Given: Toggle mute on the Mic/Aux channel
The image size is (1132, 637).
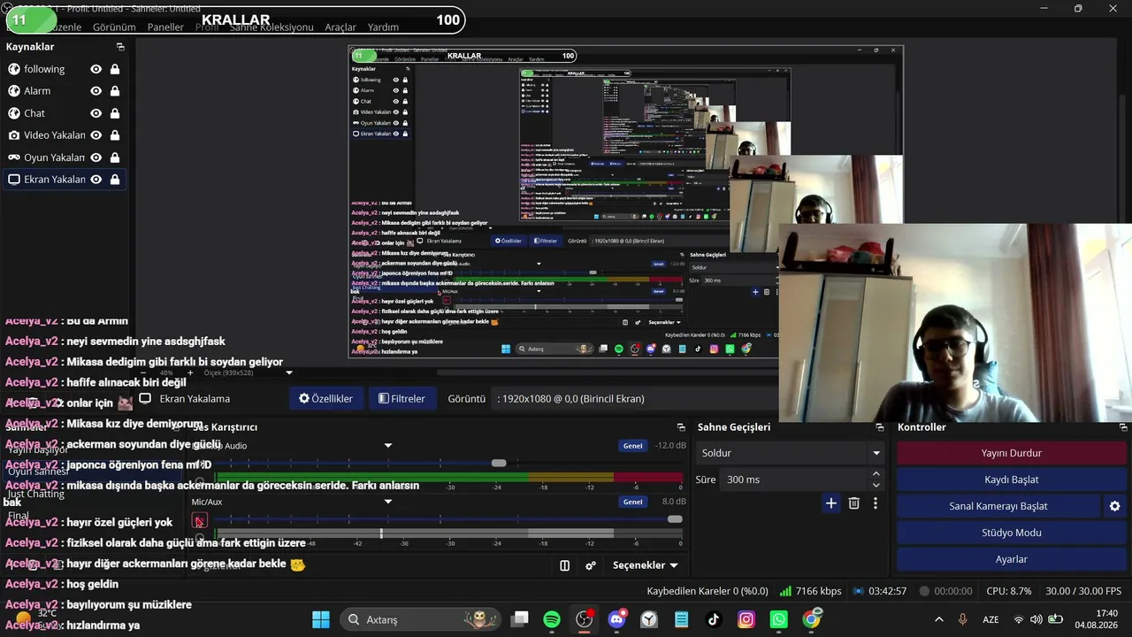Looking at the screenshot, I should (x=200, y=521).
